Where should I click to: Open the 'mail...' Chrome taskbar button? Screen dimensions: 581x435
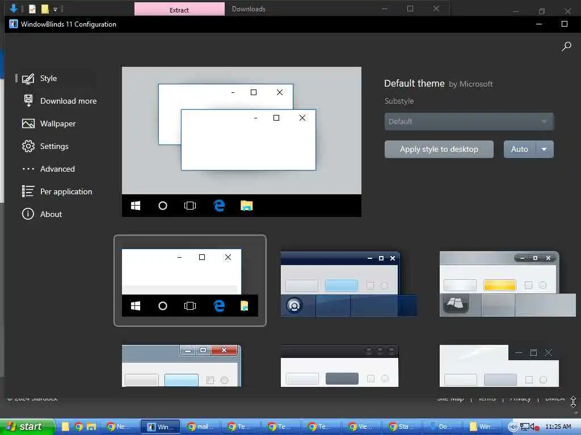pyautogui.click(x=200, y=427)
